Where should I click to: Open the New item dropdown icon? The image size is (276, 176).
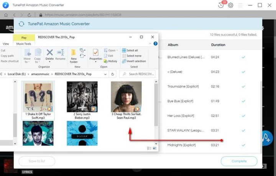click(x=82, y=50)
